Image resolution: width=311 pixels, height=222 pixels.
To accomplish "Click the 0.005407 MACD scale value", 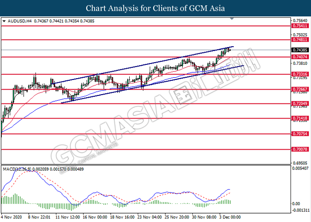I will 300,168.
